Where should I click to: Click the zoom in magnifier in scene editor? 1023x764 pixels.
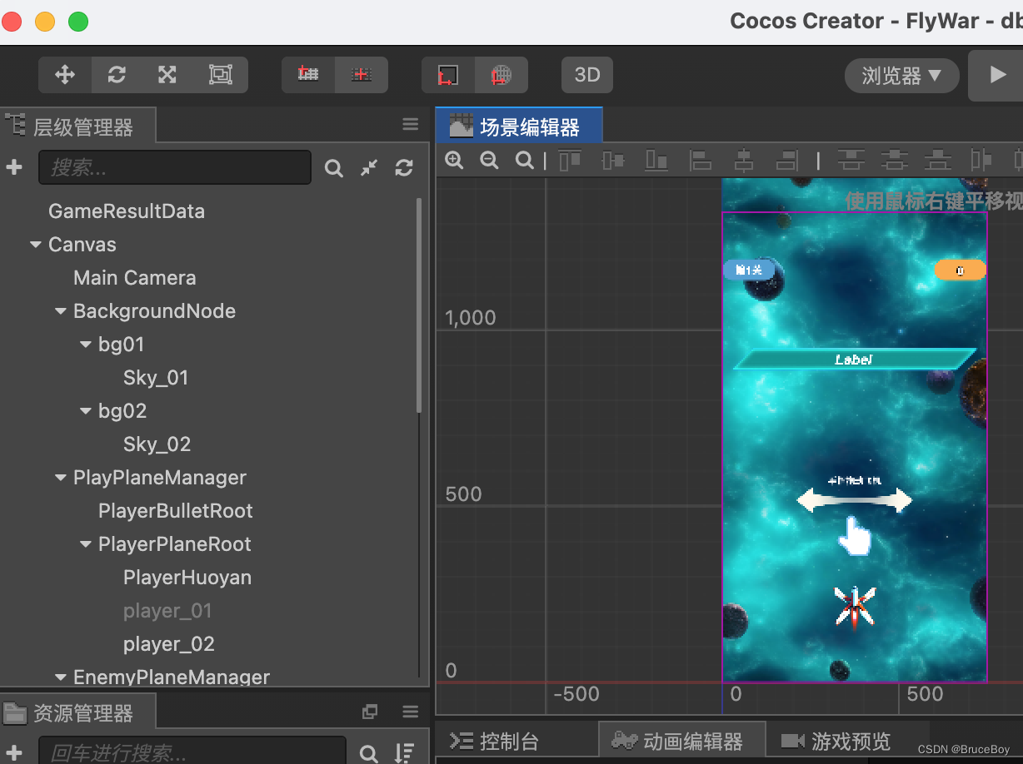(454, 160)
